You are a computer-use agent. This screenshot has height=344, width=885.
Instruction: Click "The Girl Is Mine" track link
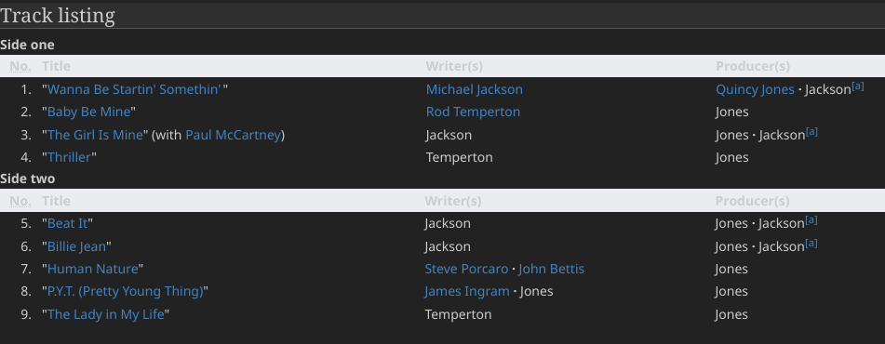(x=95, y=135)
